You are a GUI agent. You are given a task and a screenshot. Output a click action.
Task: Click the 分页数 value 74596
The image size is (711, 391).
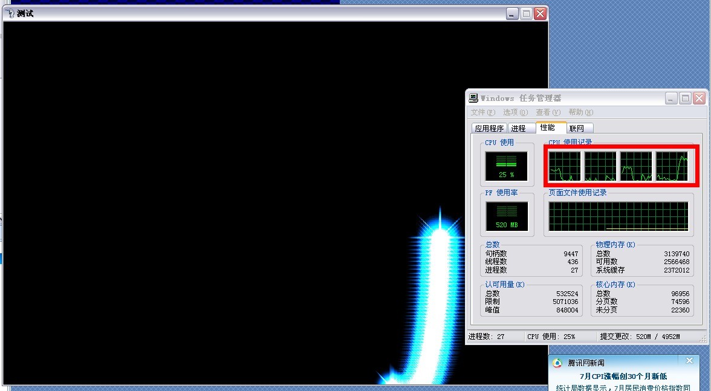680,302
